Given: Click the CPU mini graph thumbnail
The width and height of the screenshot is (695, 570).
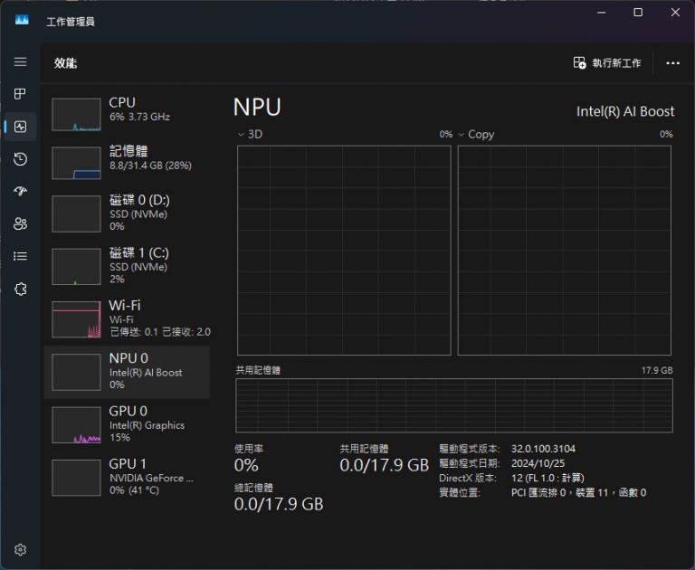Looking at the screenshot, I should 76,114.
